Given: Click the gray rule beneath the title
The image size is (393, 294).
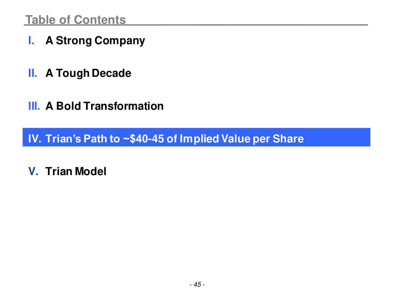Looking at the screenshot, I should (236, 25).
